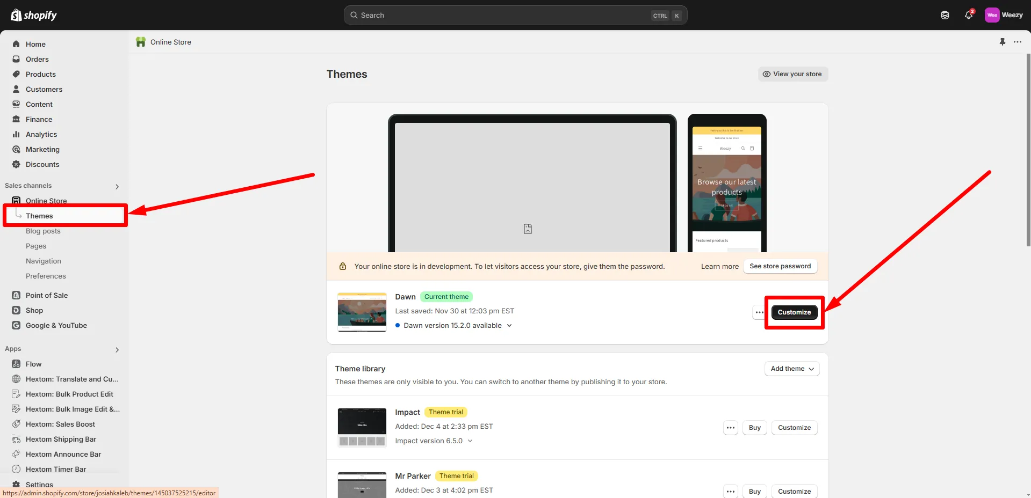Click the Products tag icon

[x=16, y=74]
